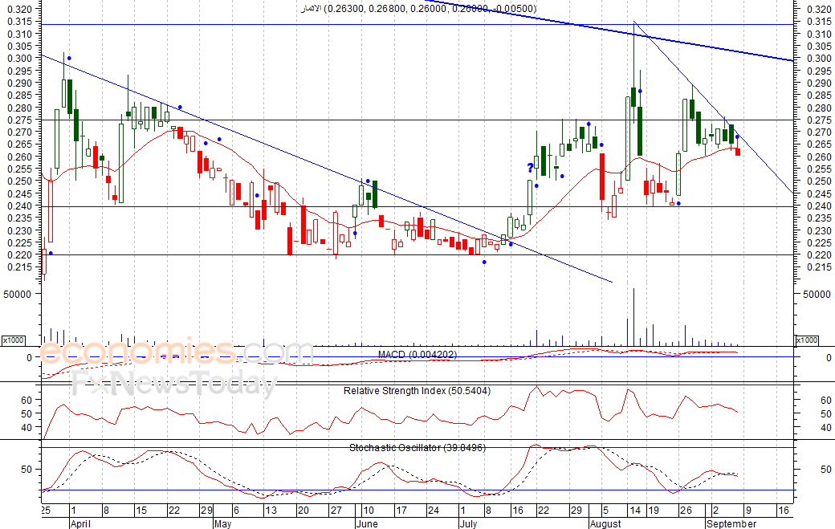Click the date label 15 on time axis

point(141,511)
